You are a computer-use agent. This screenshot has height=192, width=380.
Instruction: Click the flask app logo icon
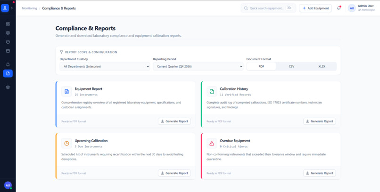pyautogui.click(x=5, y=8)
